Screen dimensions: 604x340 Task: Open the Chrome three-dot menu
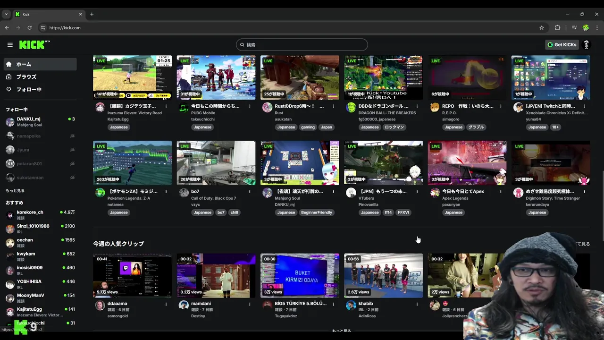point(597,28)
